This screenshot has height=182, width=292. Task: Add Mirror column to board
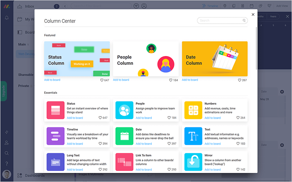pyautogui.click(x=212, y=170)
